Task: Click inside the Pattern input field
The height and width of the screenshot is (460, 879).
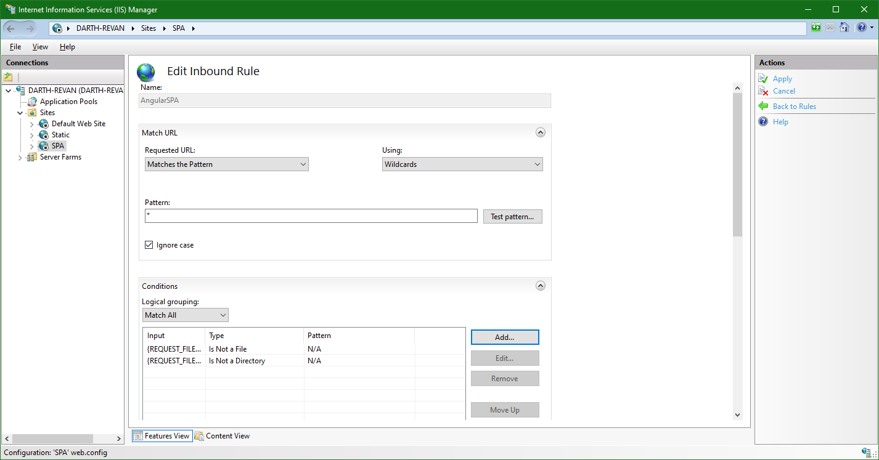Action: pos(311,216)
